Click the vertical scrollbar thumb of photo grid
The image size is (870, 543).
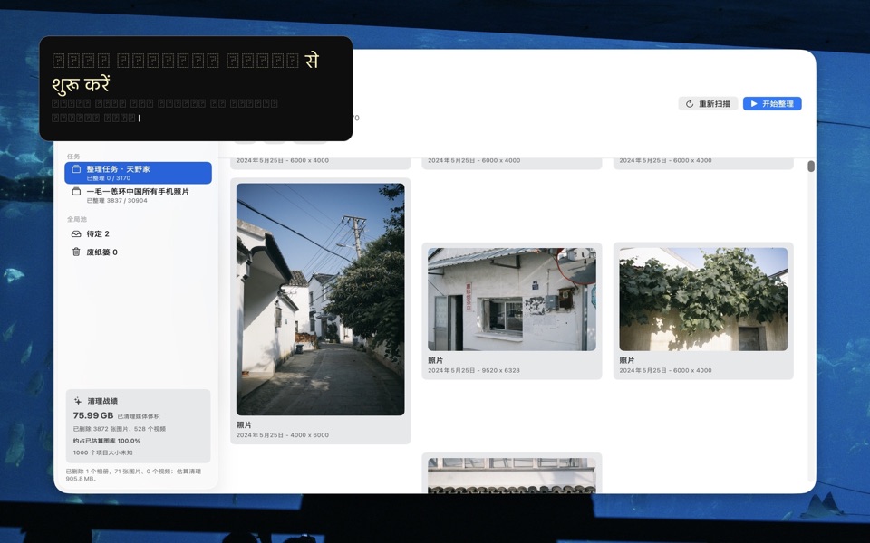click(x=810, y=167)
